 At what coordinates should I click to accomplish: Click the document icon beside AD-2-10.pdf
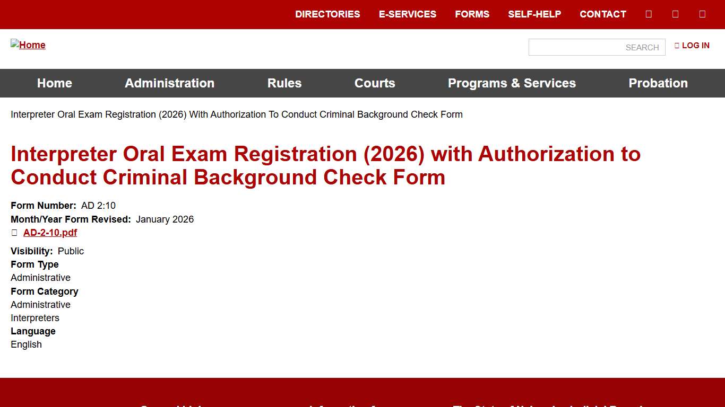(x=14, y=233)
